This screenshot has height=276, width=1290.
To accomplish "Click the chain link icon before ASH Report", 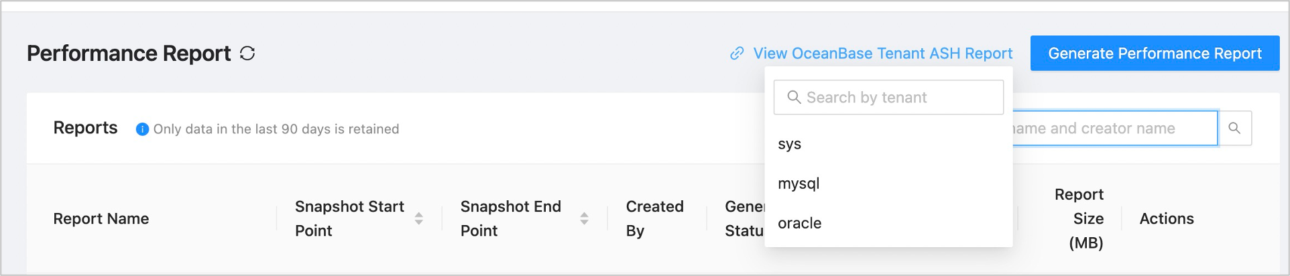I will 737,54.
